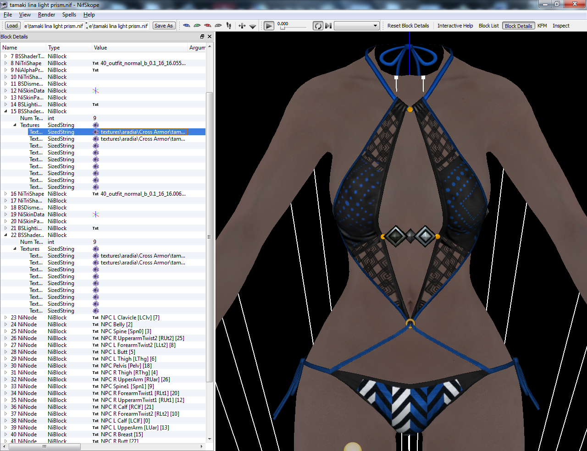Collapse the 15 BSShader block
The height and width of the screenshot is (451, 587).
click(x=6, y=111)
